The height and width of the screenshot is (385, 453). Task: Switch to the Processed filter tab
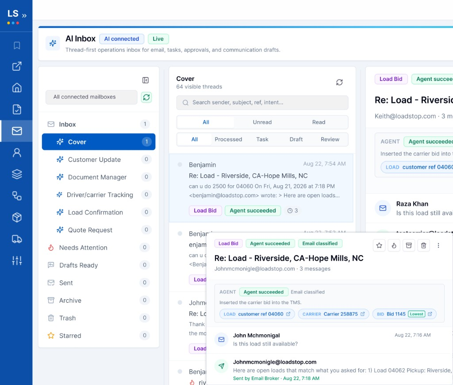click(228, 139)
